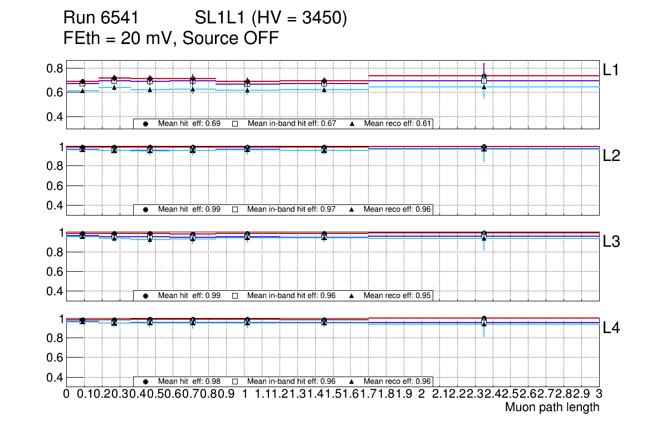Click the triangle marker in L2 legend

[x=352, y=209]
